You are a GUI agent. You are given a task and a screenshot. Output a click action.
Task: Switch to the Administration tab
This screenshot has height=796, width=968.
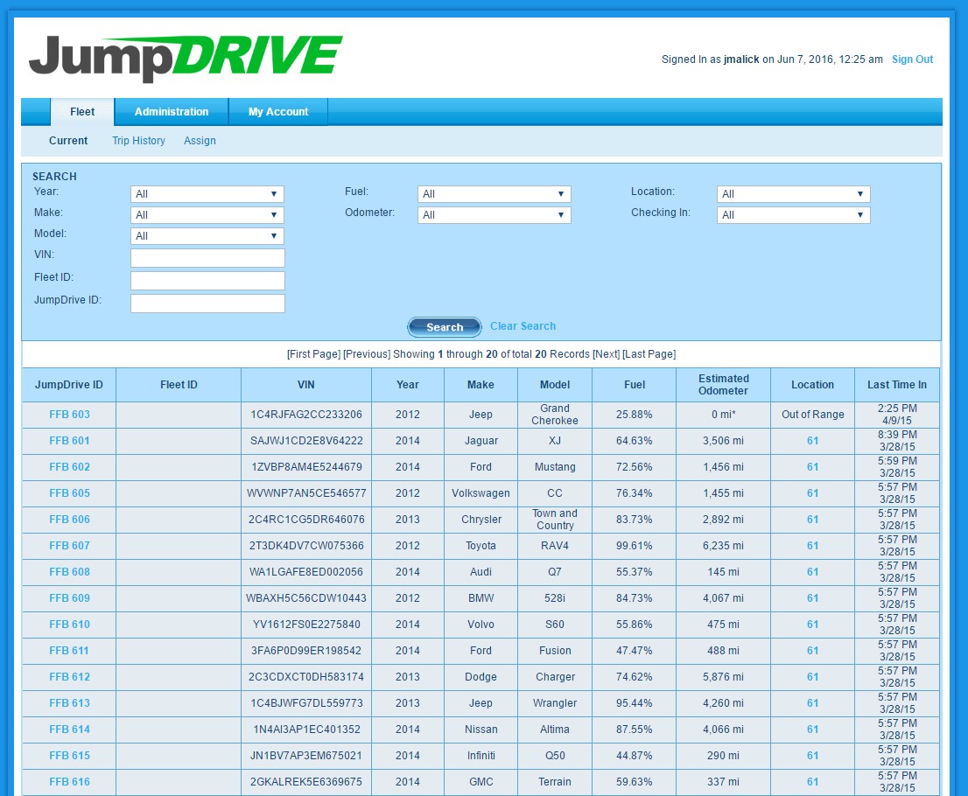[172, 112]
